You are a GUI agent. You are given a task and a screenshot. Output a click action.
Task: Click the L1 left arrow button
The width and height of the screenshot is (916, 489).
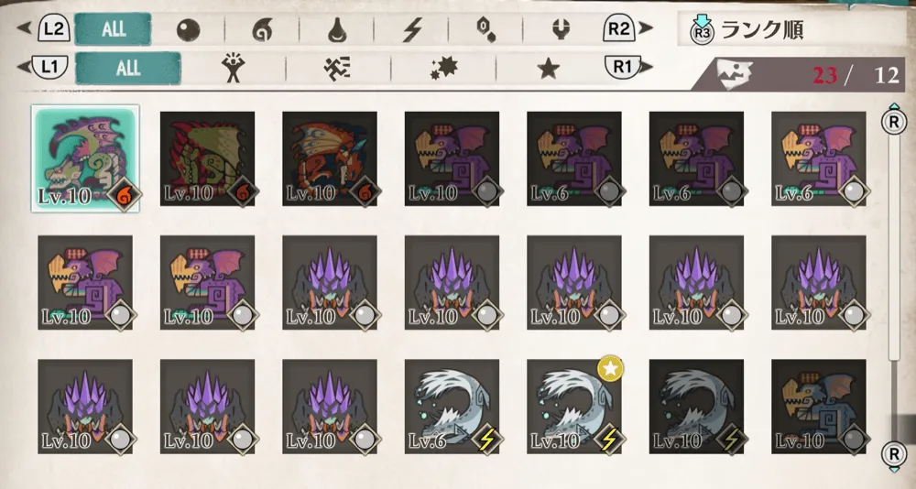tap(43, 67)
